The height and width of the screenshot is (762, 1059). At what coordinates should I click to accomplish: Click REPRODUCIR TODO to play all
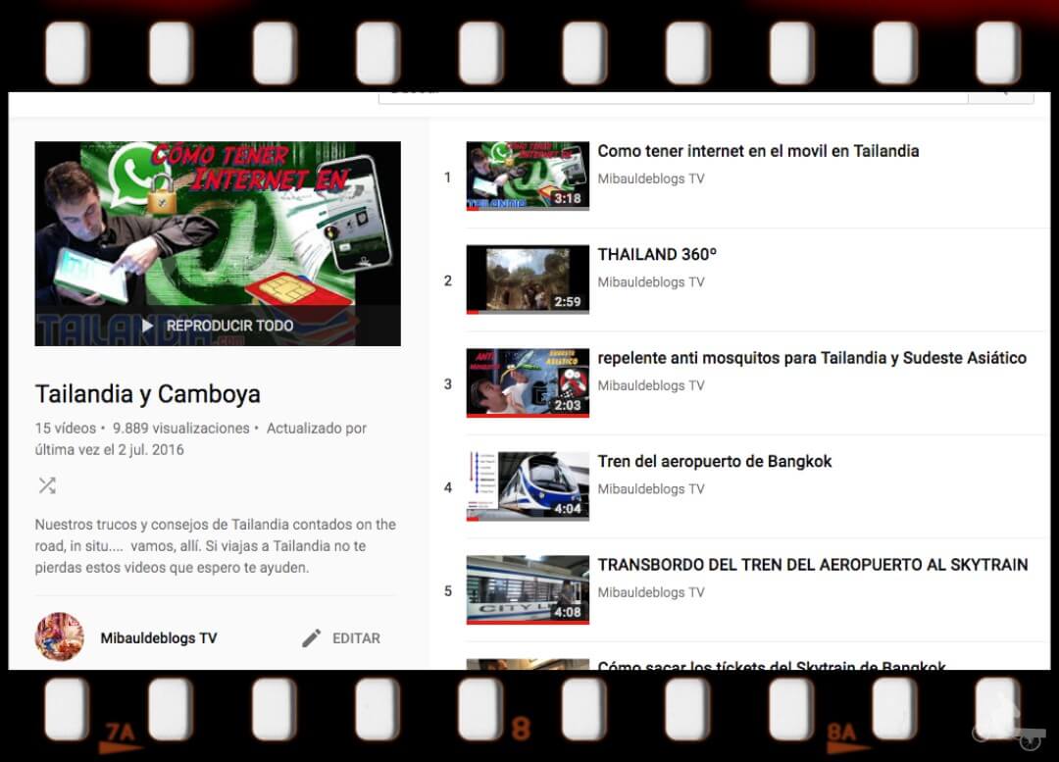219,326
